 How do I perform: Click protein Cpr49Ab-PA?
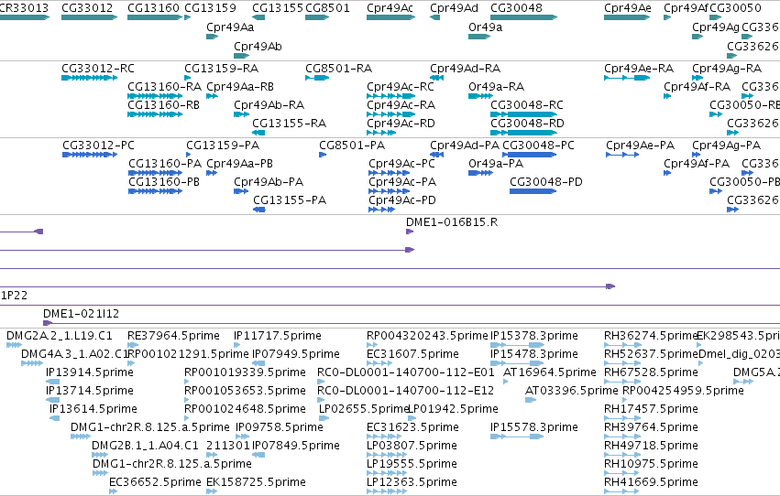click(x=269, y=182)
